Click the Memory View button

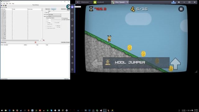pyautogui.click(x=3, y=42)
